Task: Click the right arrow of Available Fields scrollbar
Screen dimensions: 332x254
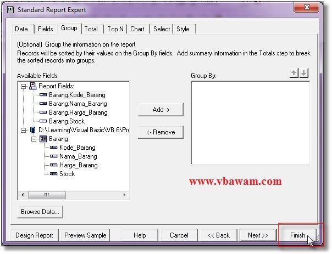Action: [x=124, y=195]
